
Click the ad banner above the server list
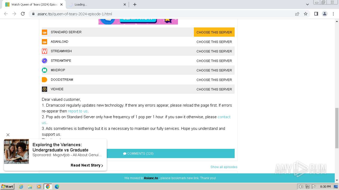pos(138,22)
